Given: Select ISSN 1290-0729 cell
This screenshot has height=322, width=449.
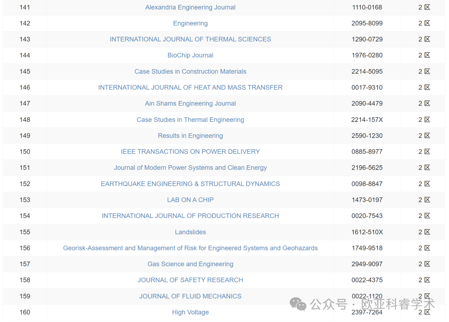Looking at the screenshot, I should click(x=367, y=39).
